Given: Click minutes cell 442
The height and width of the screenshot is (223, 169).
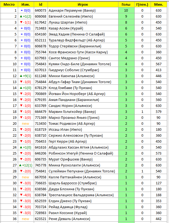Looking at the screenshot, I should (159, 219).
